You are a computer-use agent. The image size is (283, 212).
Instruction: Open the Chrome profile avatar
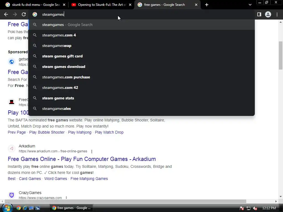tap(268, 14)
